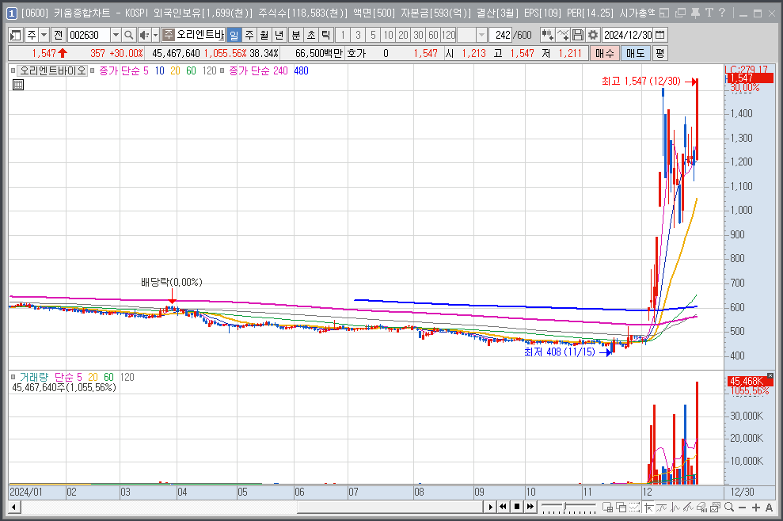Click the T font icon in title bar
Image resolution: width=783 pixels, height=521 pixels.
pyautogui.click(x=709, y=13)
